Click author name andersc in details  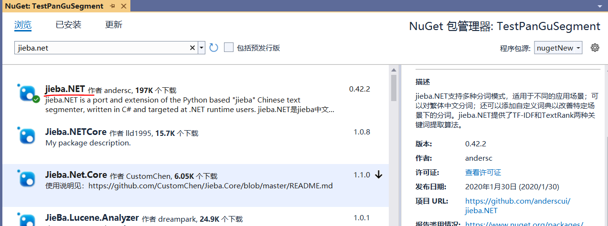coord(479,158)
